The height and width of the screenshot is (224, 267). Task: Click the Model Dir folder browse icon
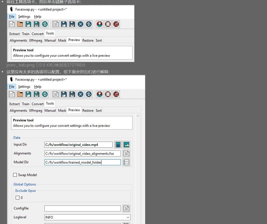pyautogui.click(x=126, y=162)
